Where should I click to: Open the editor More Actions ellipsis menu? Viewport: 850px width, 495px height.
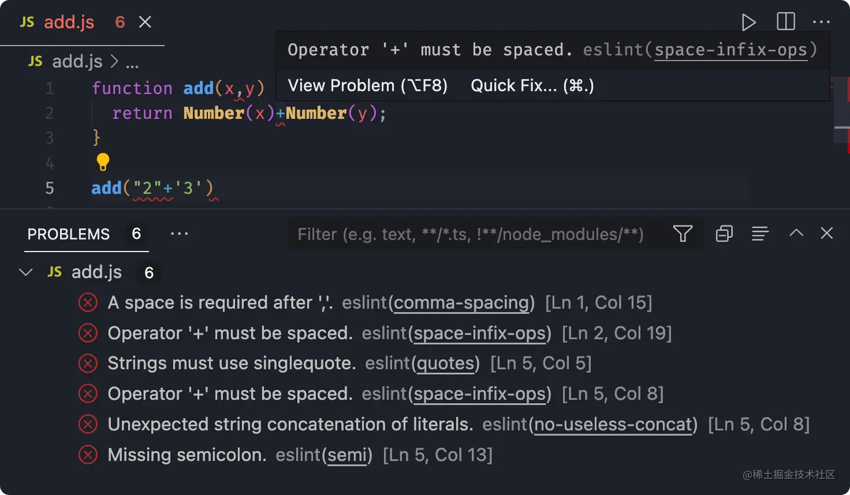(821, 22)
